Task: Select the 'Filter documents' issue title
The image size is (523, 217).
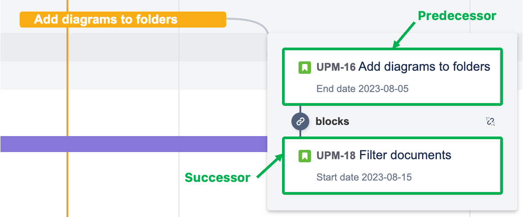Action: click(x=405, y=155)
